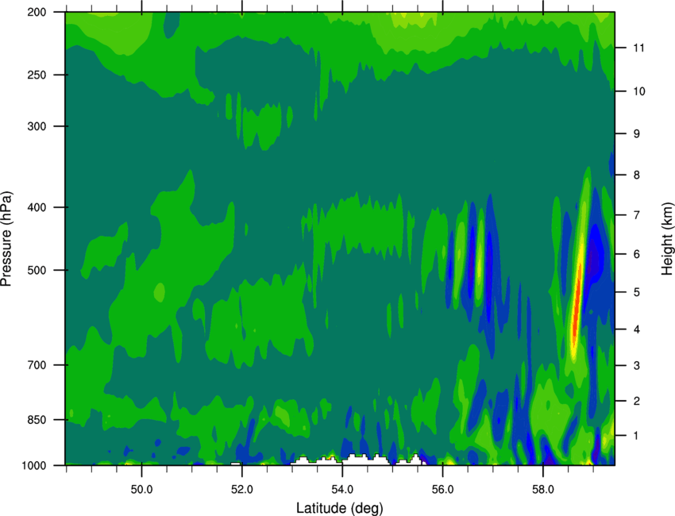Click the 'Pressure (hPa)' axis title
675x516 pixels.
click(x=6, y=238)
